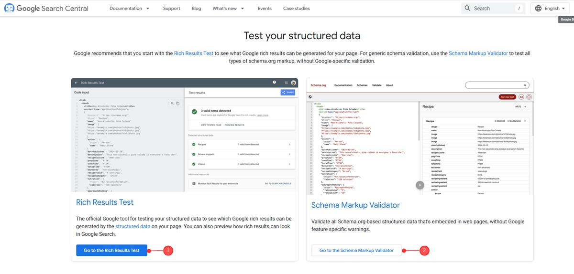The image size is (574, 274).
Task: Open the Rich Results Test card heading
Action: [x=105, y=202]
